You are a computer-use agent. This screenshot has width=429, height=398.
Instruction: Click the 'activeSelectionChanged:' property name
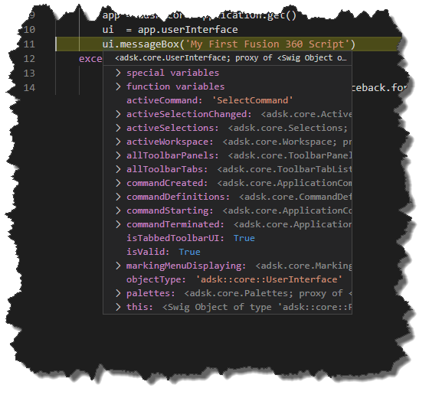click(x=188, y=114)
